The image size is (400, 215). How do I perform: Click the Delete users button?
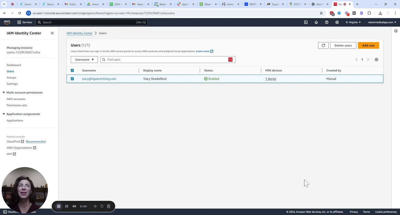343,45
